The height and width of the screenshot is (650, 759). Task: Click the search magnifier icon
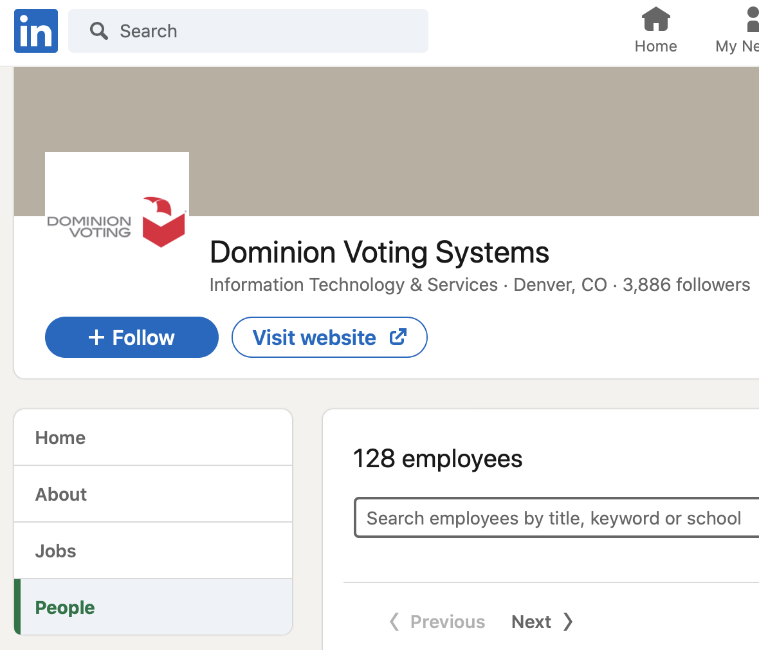[x=99, y=31]
